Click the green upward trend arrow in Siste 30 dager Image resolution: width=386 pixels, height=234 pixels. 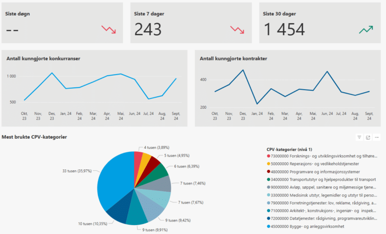[366, 30]
